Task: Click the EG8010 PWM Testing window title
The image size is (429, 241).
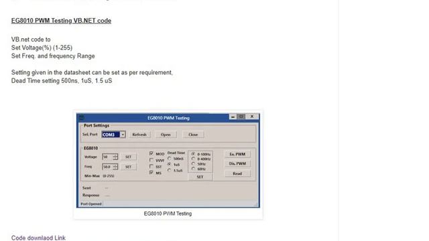Action: (168, 118)
